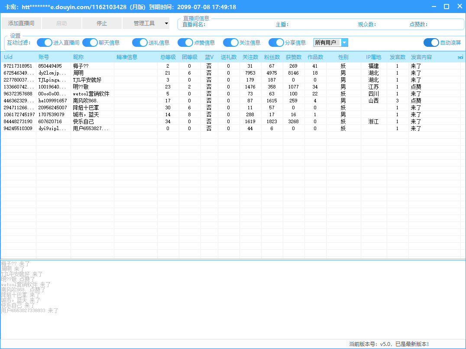Click the IP属地 column header
This screenshot has height=349, width=466.
[x=373, y=57]
